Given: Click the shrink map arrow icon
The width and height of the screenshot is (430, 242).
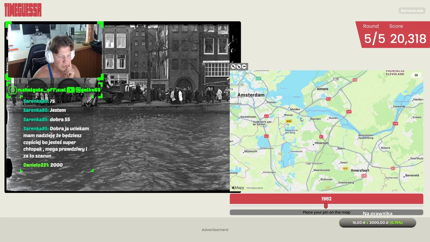Looking at the screenshot, I should click(x=239, y=67).
